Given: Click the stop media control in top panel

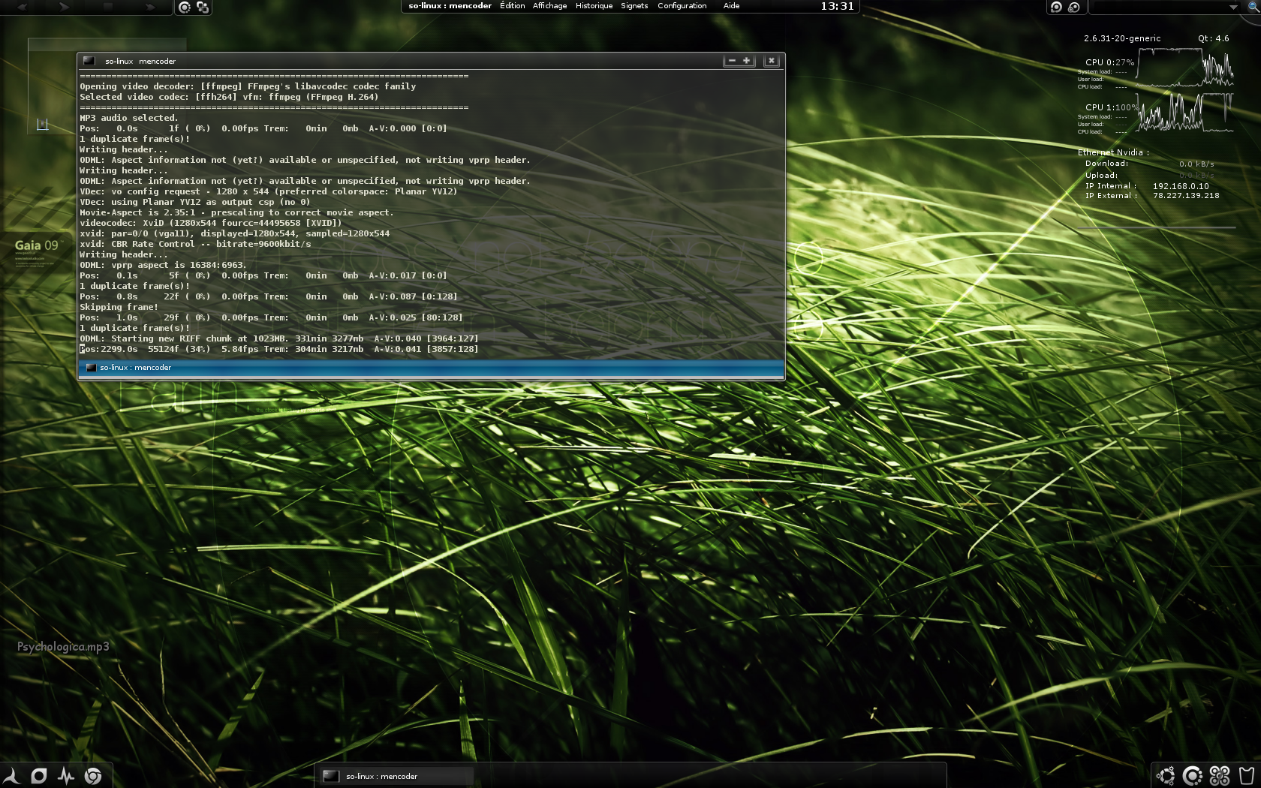Looking at the screenshot, I should point(108,6).
